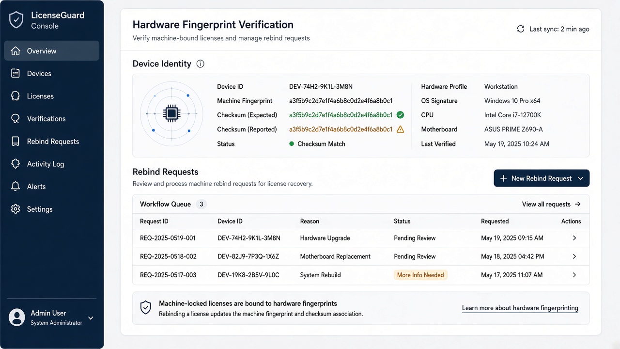Expand row REQ-2025-0519-001 actions chevron
The height and width of the screenshot is (349, 620).
[574, 238]
